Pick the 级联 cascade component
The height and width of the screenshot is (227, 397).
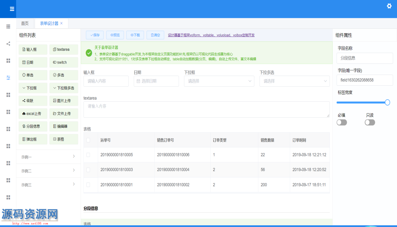coord(33,101)
